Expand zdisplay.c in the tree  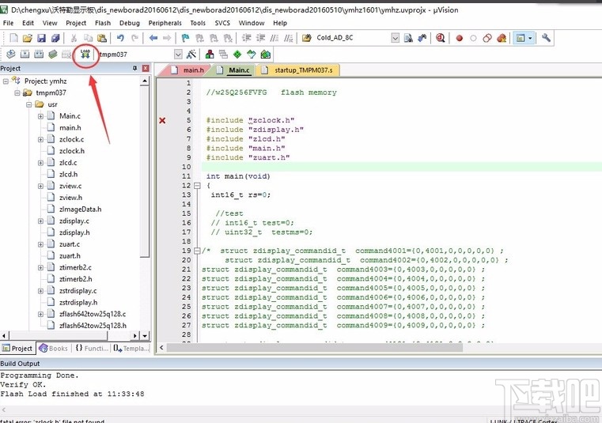40,221
